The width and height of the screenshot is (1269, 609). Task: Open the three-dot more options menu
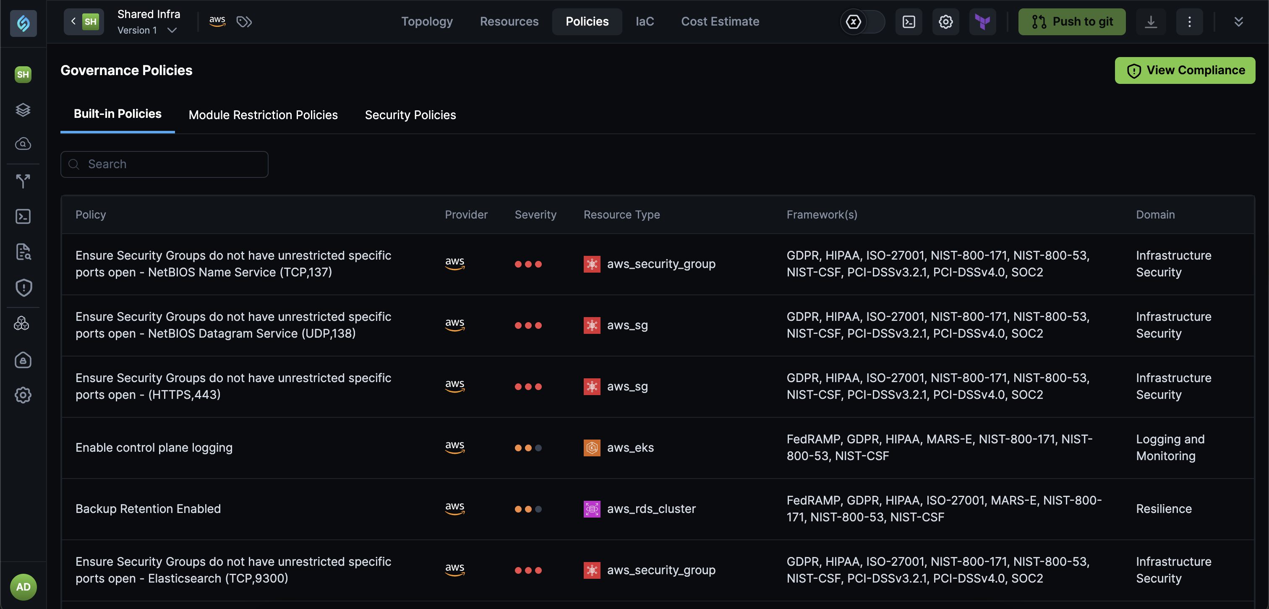pyautogui.click(x=1189, y=22)
